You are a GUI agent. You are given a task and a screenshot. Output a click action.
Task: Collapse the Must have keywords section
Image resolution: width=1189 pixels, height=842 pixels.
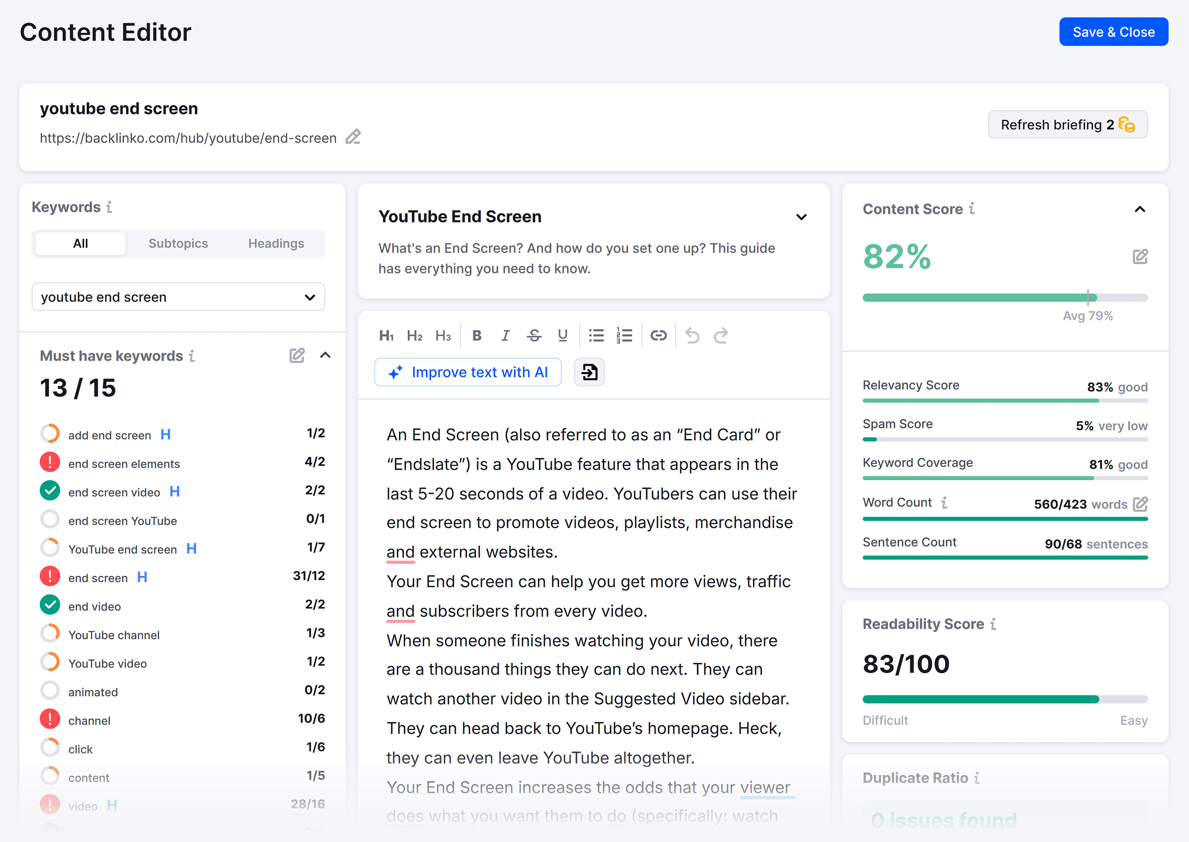click(325, 355)
